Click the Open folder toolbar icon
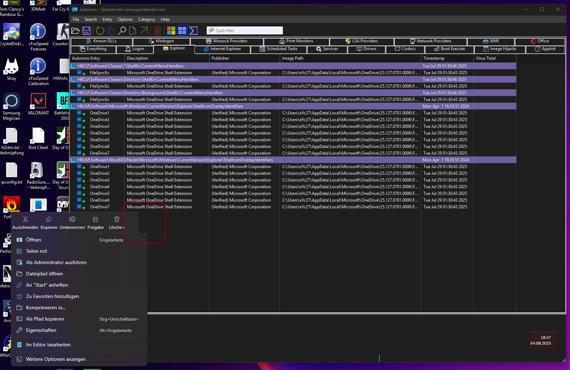570x370 pixels. pyautogui.click(x=75, y=31)
